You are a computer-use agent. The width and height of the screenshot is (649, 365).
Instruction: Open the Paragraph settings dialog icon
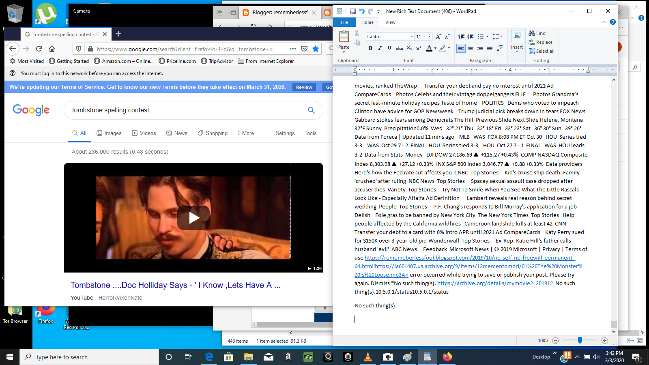[500, 48]
